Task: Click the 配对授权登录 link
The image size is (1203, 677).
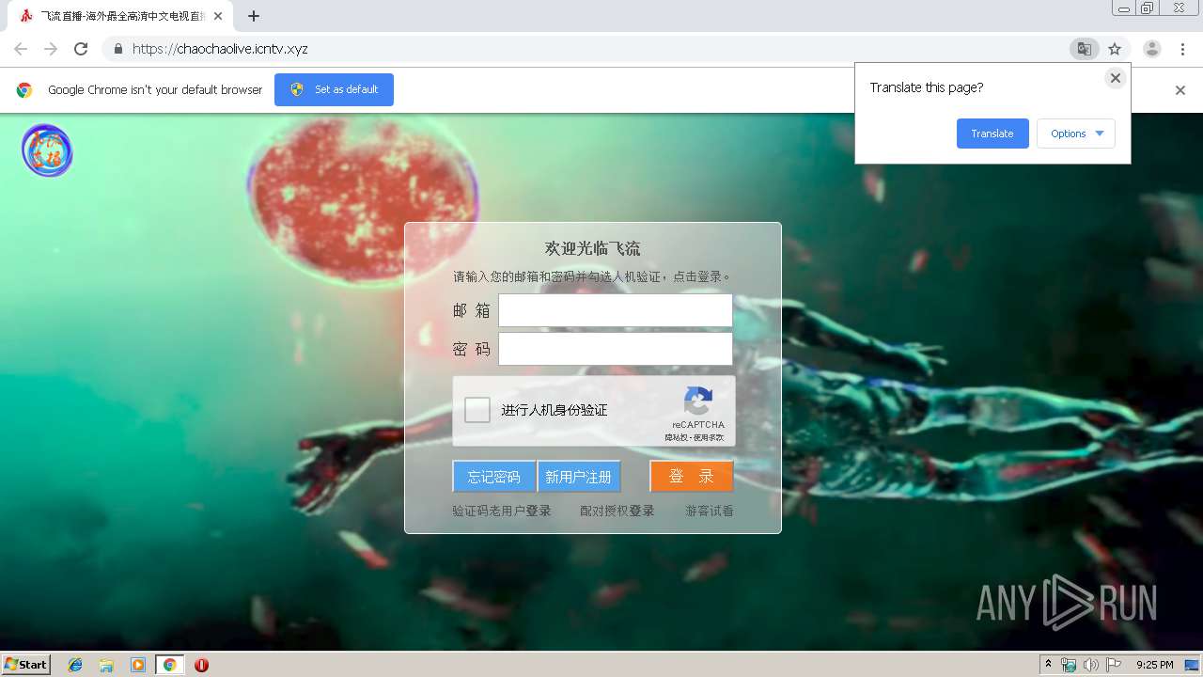Action: tap(617, 511)
